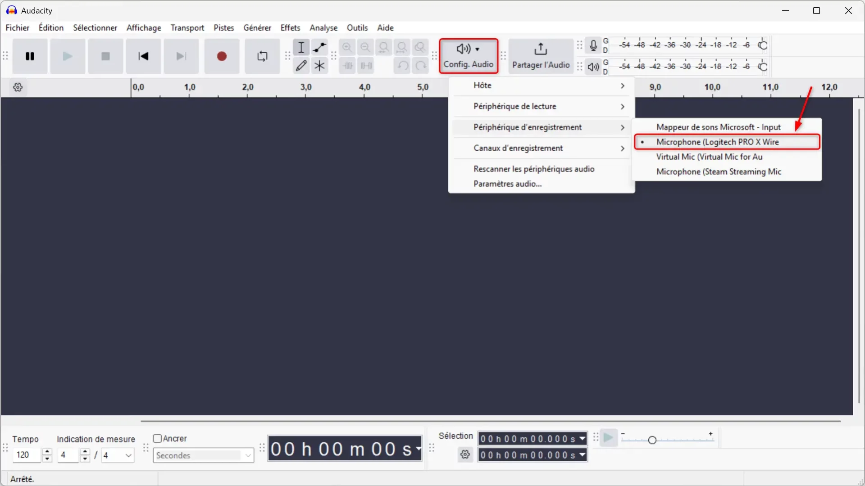Toggle the Loop playback button
Image resolution: width=865 pixels, height=486 pixels.
pyautogui.click(x=262, y=56)
